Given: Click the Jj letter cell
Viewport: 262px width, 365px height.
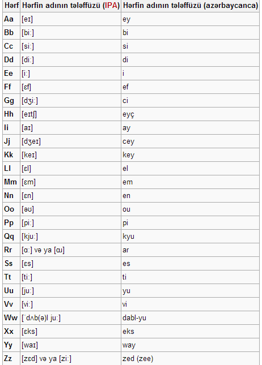Looking at the screenshot, I should pos(11,141).
